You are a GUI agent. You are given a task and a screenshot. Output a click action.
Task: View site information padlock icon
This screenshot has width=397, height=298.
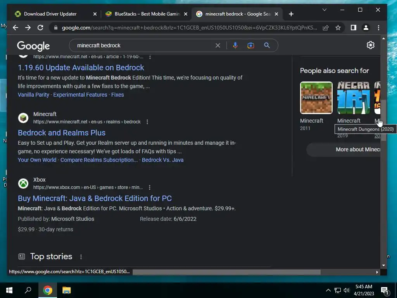click(x=56, y=28)
